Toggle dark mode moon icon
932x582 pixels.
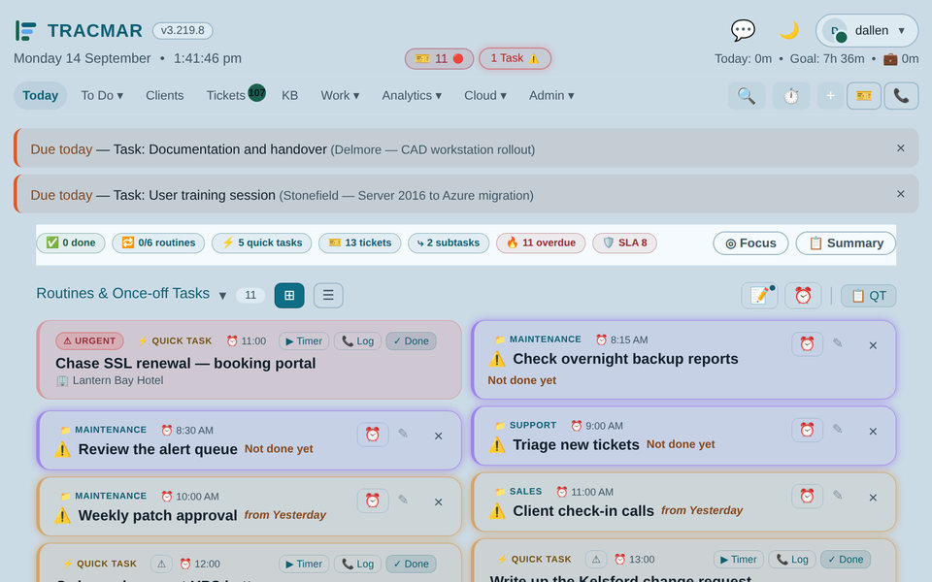pos(788,30)
